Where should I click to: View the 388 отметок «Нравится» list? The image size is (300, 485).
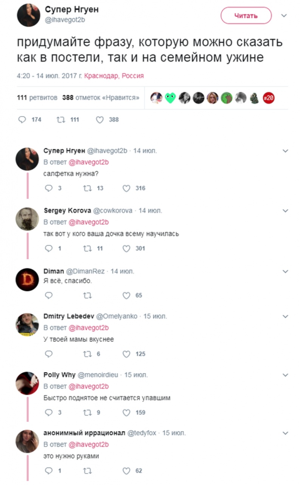[x=101, y=98]
